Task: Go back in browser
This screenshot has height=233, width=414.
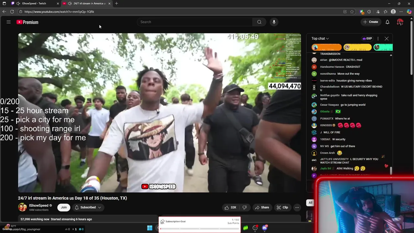Action: click(x=4, y=12)
